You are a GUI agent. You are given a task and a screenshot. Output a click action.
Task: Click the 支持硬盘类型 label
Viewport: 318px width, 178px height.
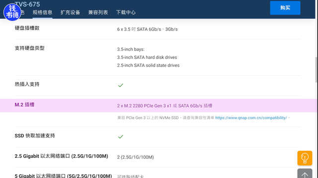tap(29, 48)
